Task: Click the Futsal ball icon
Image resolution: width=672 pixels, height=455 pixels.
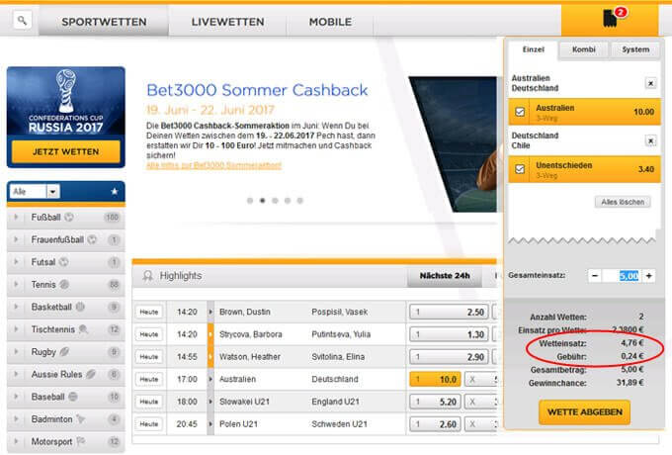Action: [x=63, y=261]
